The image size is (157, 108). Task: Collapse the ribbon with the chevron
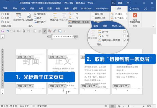click(x=153, y=26)
